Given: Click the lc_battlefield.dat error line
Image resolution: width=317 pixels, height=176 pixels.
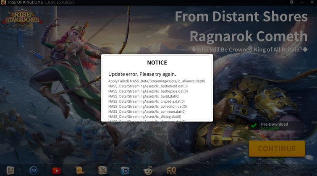Looking at the screenshot, I should [x=148, y=86].
